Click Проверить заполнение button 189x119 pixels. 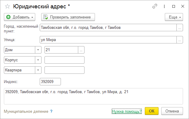click(x=68, y=17)
